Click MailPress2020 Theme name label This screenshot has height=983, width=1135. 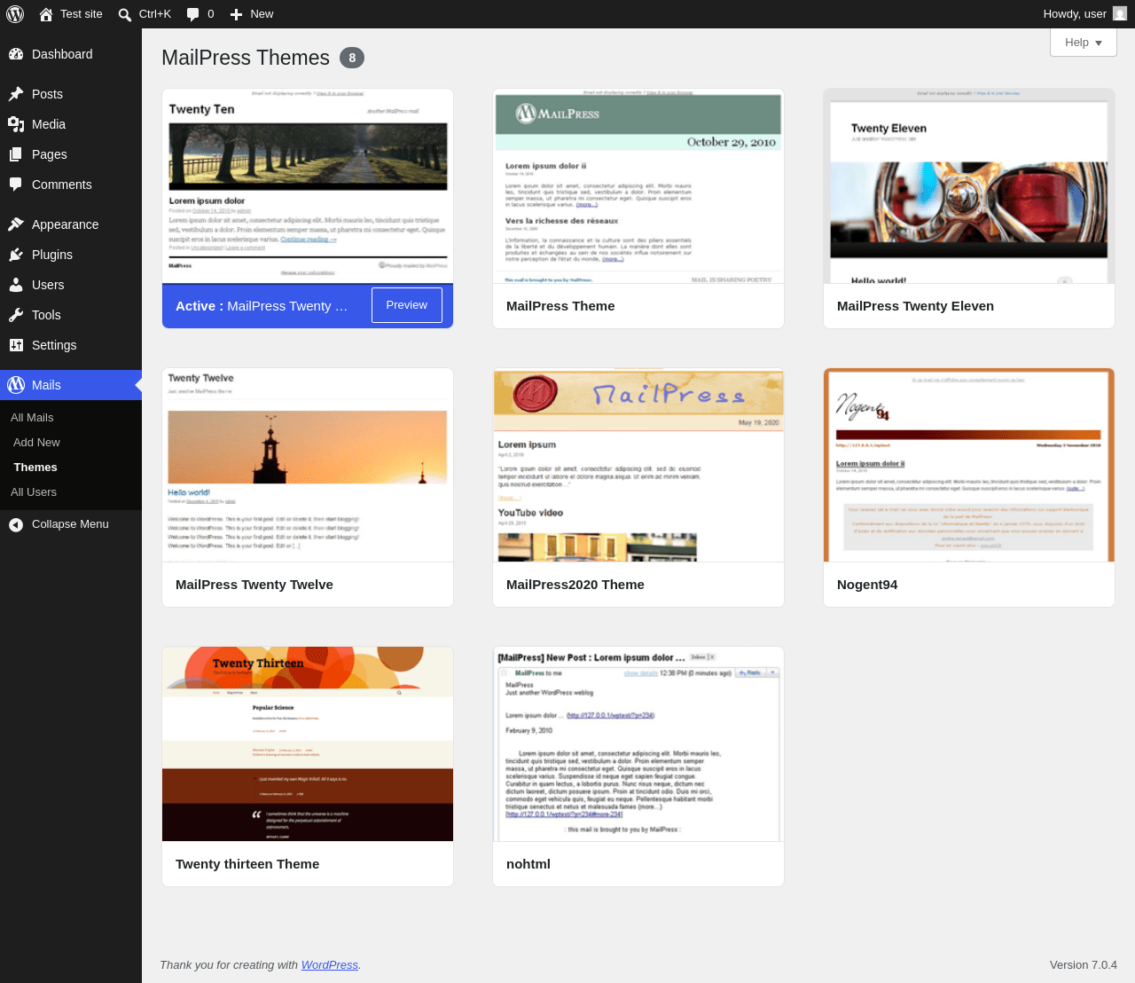pyautogui.click(x=575, y=585)
